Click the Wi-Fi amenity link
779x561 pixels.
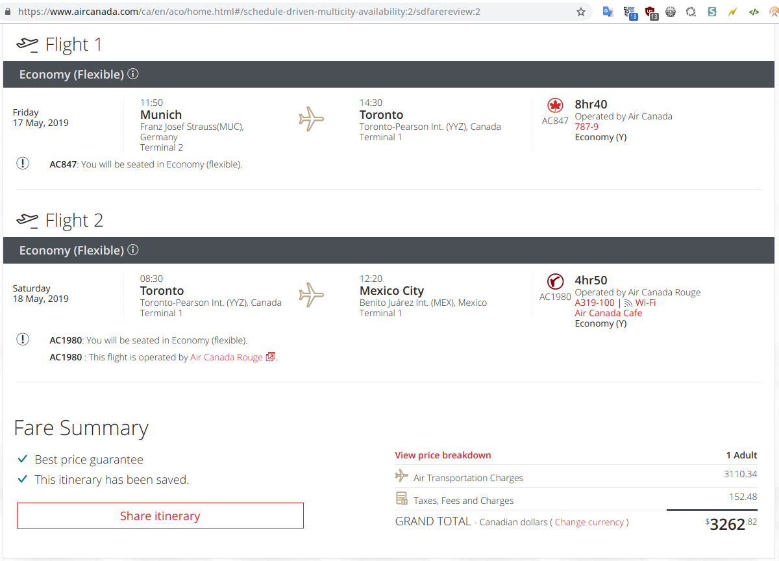[645, 303]
